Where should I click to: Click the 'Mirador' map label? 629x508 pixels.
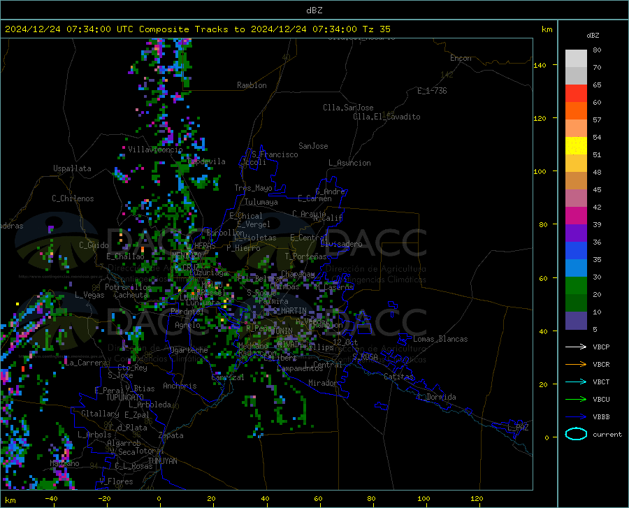[x=322, y=383]
